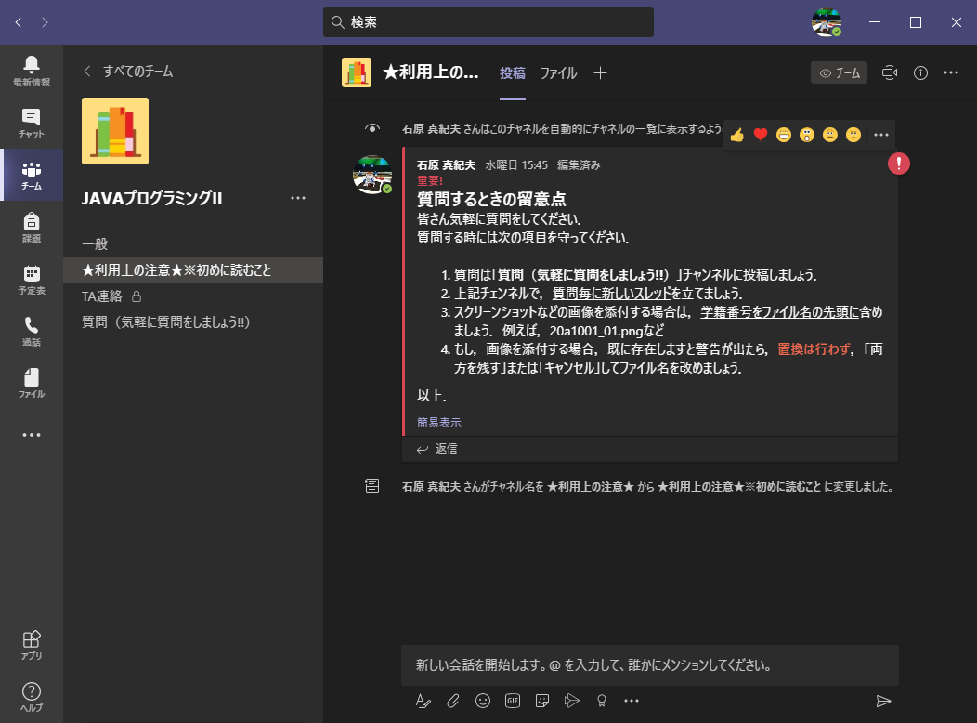This screenshot has height=723, width=977.
Task: Click the attach file paperclip icon
Action: [x=453, y=701]
